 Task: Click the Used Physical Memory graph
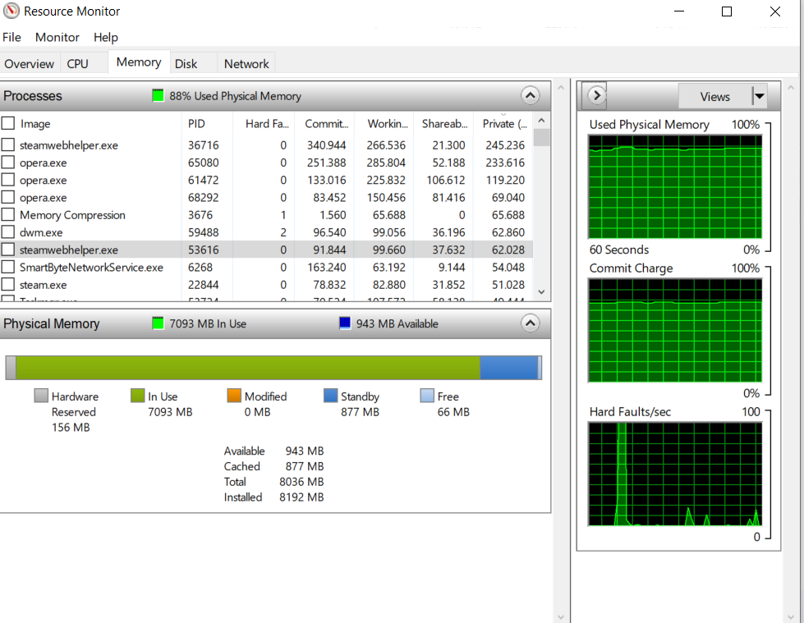tap(675, 186)
